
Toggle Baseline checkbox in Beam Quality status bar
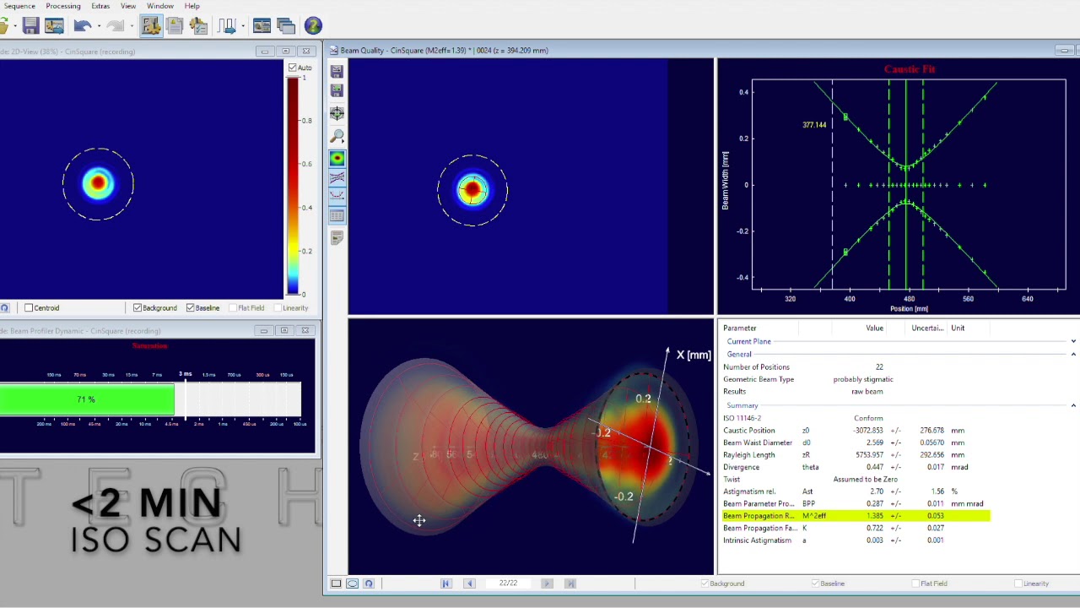tap(815, 584)
